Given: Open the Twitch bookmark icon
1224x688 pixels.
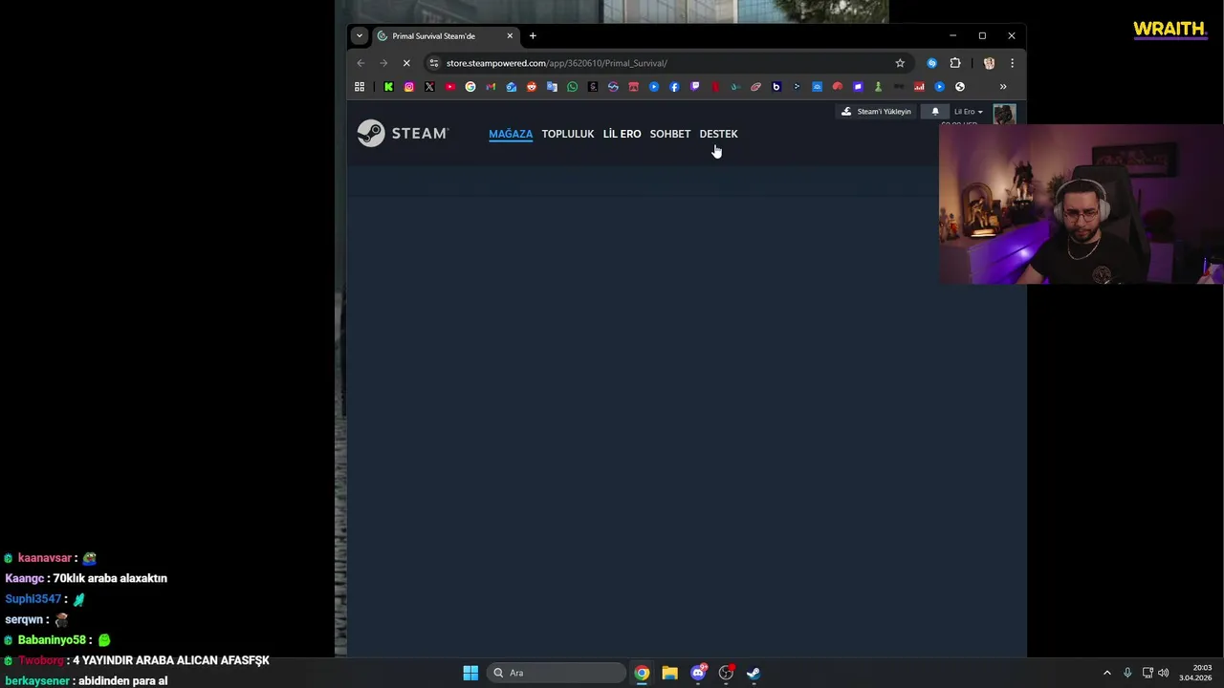Looking at the screenshot, I should [x=694, y=87].
